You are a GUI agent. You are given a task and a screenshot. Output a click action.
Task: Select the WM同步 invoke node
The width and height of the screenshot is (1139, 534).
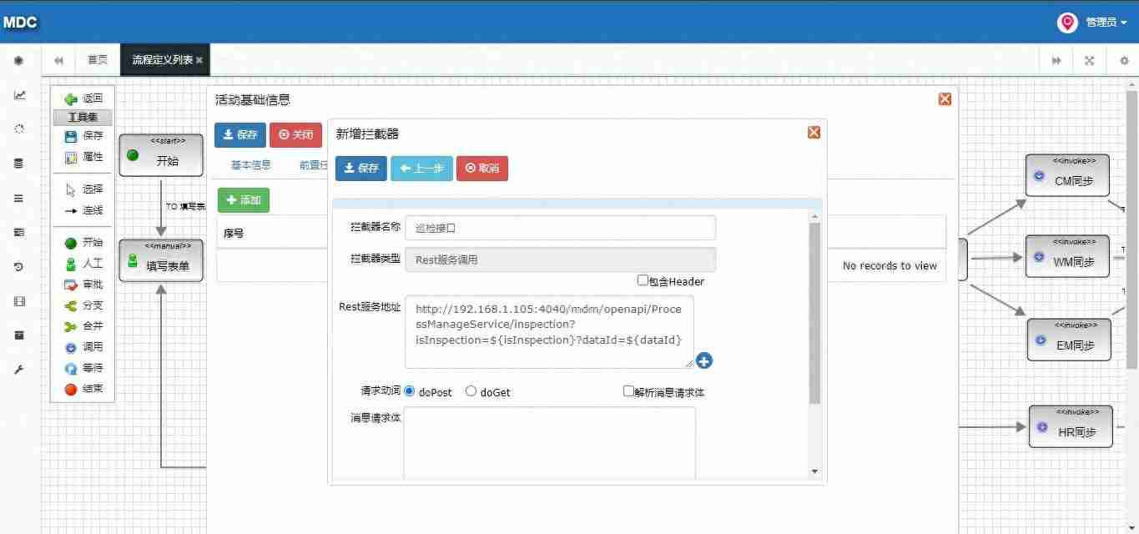coord(1067,256)
